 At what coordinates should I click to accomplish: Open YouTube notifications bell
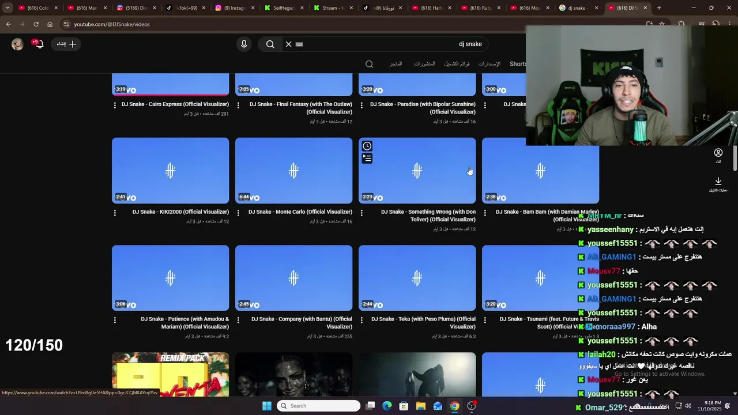tap(39, 44)
